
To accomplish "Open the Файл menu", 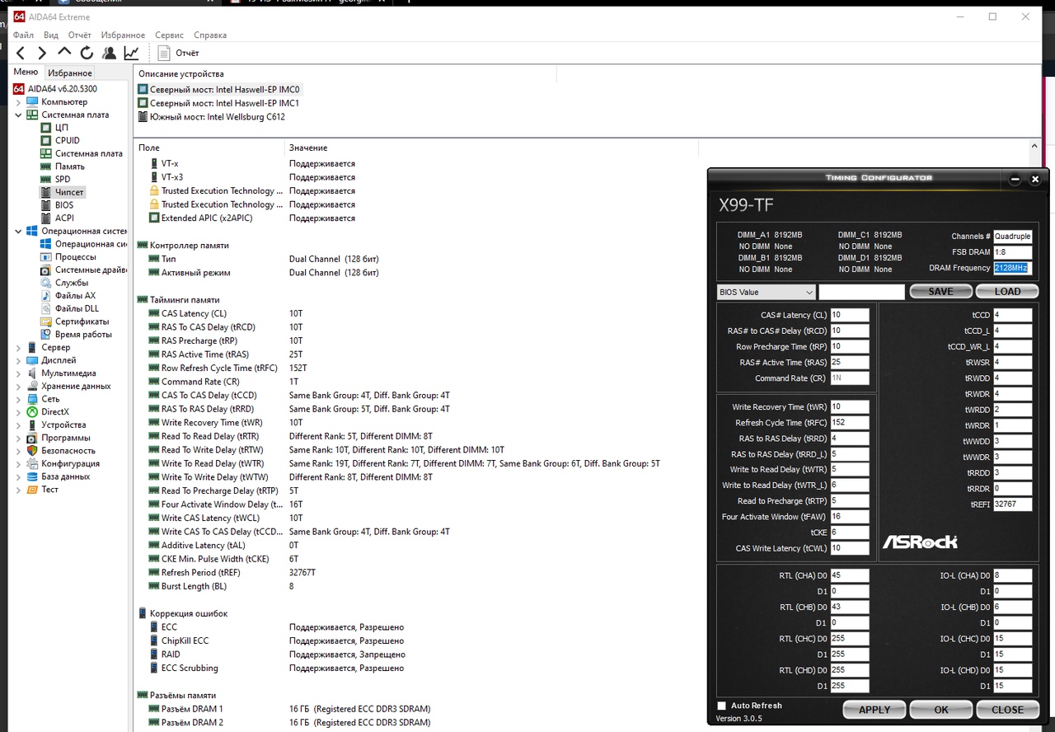I will [23, 35].
